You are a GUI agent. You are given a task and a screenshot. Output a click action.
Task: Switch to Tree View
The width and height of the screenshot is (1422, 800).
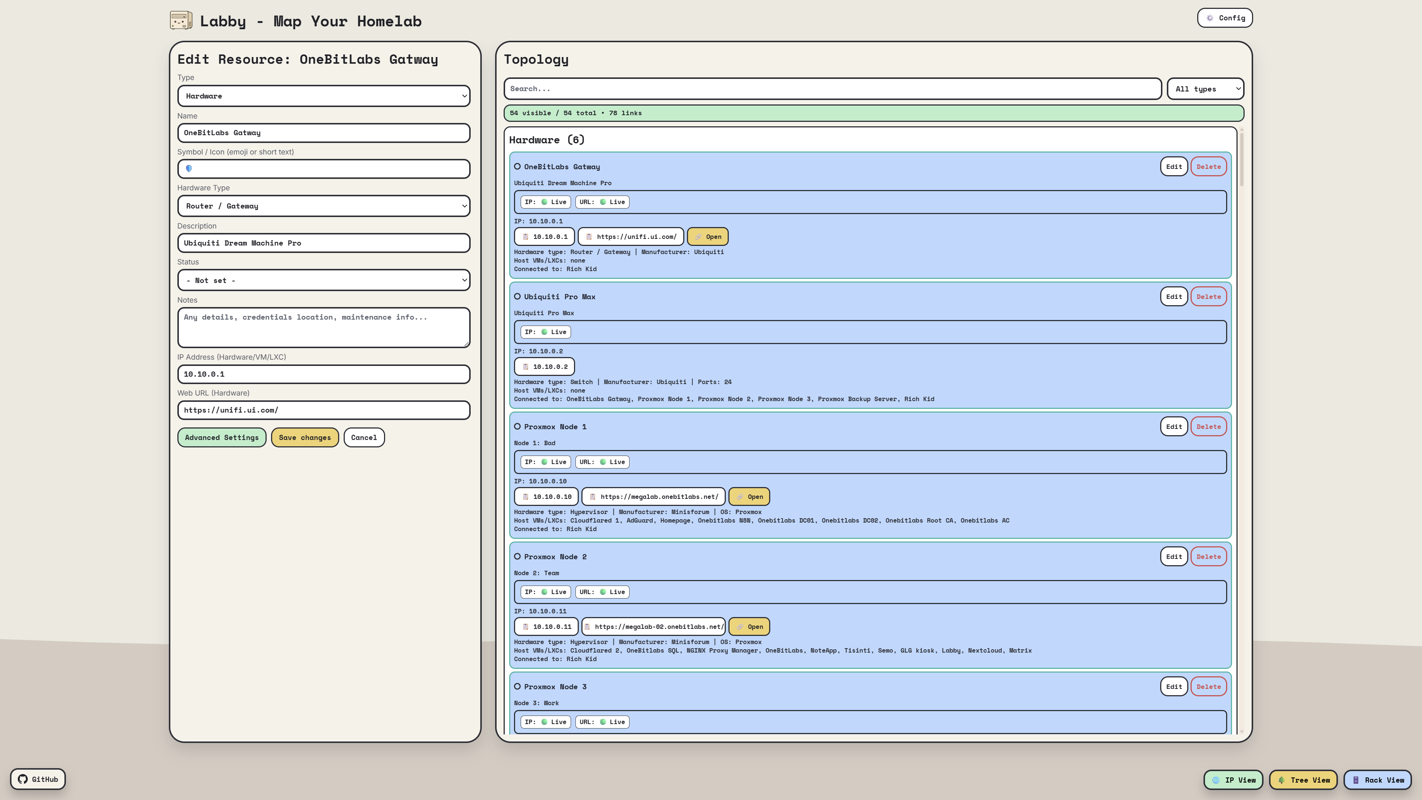coord(1303,780)
